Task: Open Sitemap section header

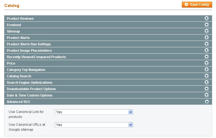Action: click(x=108, y=31)
